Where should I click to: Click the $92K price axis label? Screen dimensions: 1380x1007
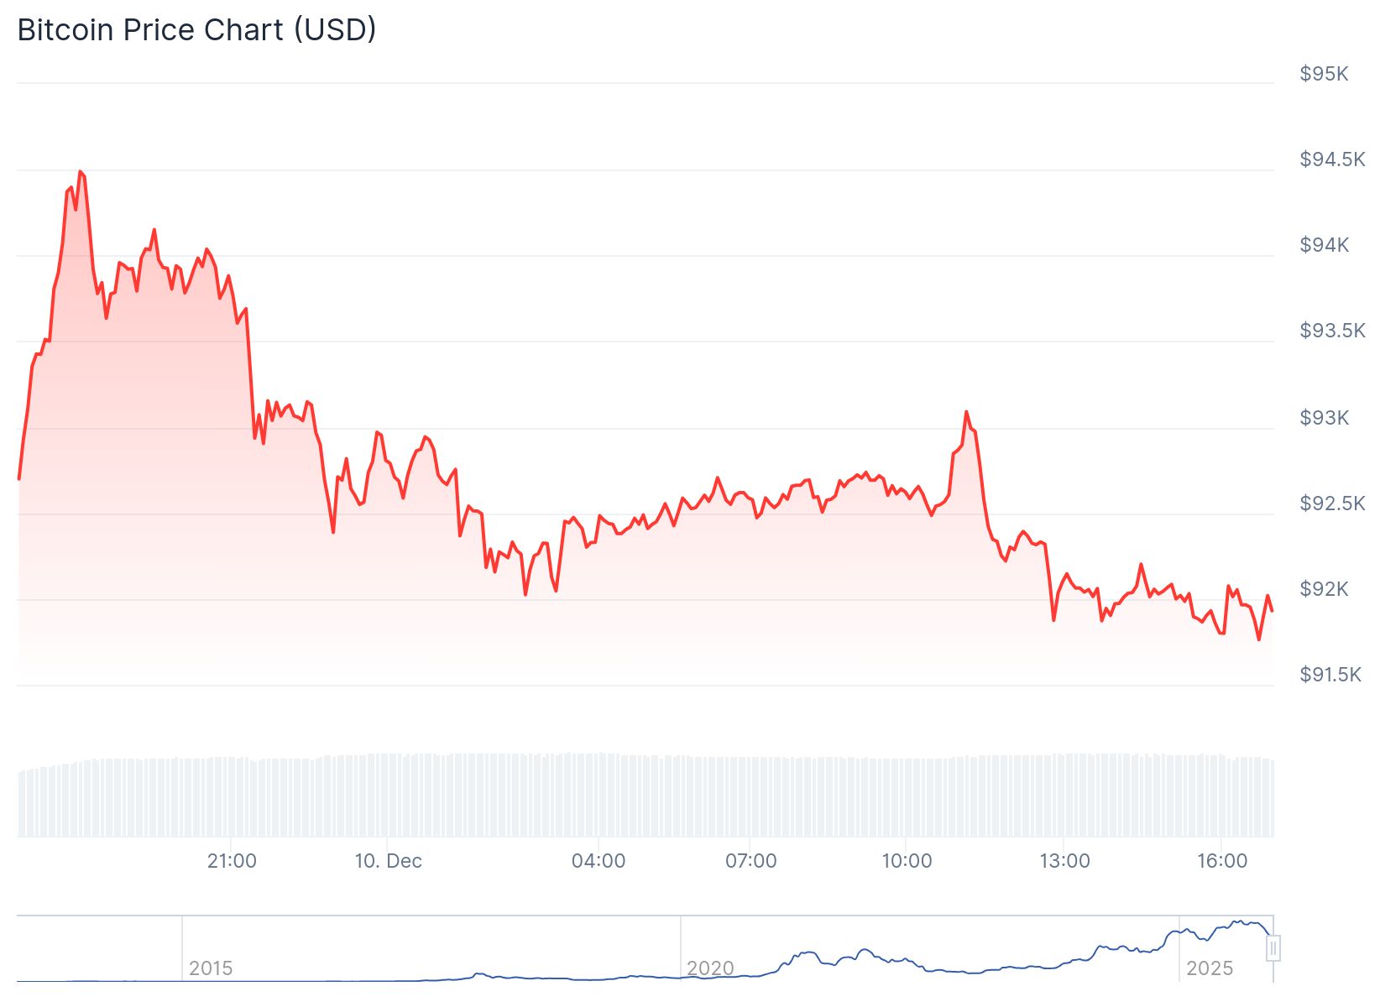coord(1324,589)
